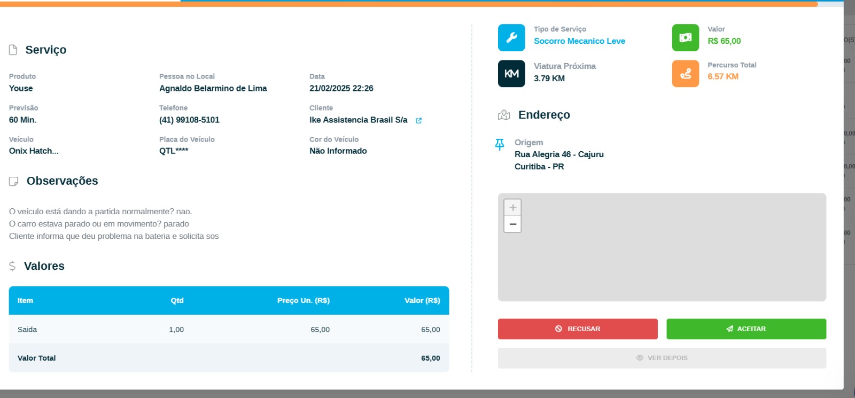The width and height of the screenshot is (855, 398).
Task: Click the dollar sign icon beside Valores
Action: click(12, 266)
